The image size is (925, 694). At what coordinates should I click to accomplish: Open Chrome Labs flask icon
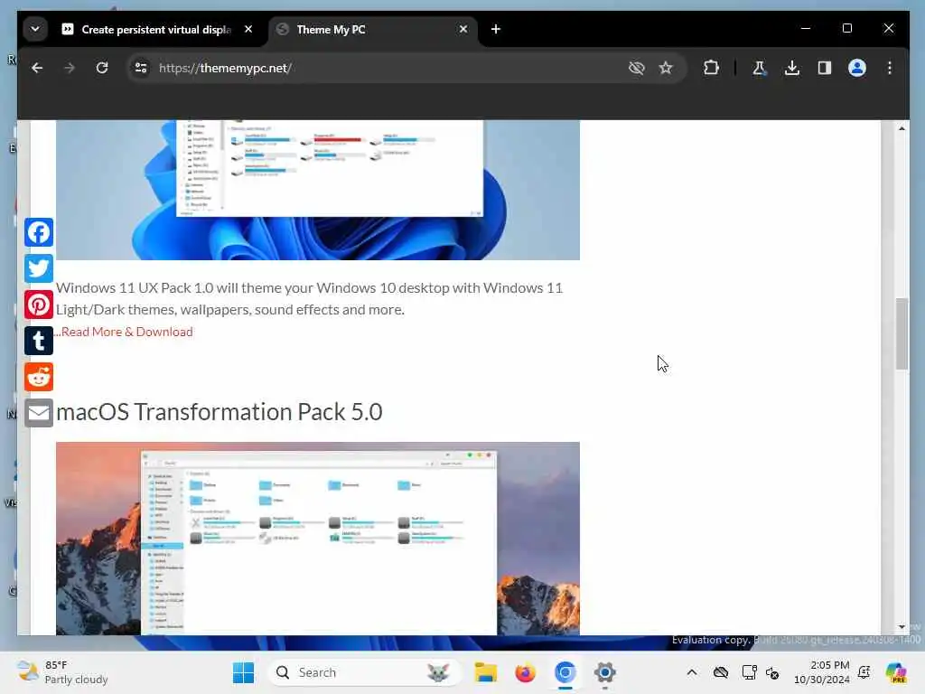click(x=760, y=68)
